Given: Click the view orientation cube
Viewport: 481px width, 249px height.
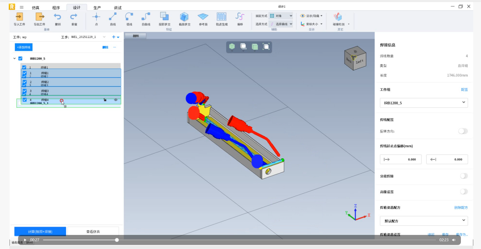Looking at the screenshot, I should 354,57.
